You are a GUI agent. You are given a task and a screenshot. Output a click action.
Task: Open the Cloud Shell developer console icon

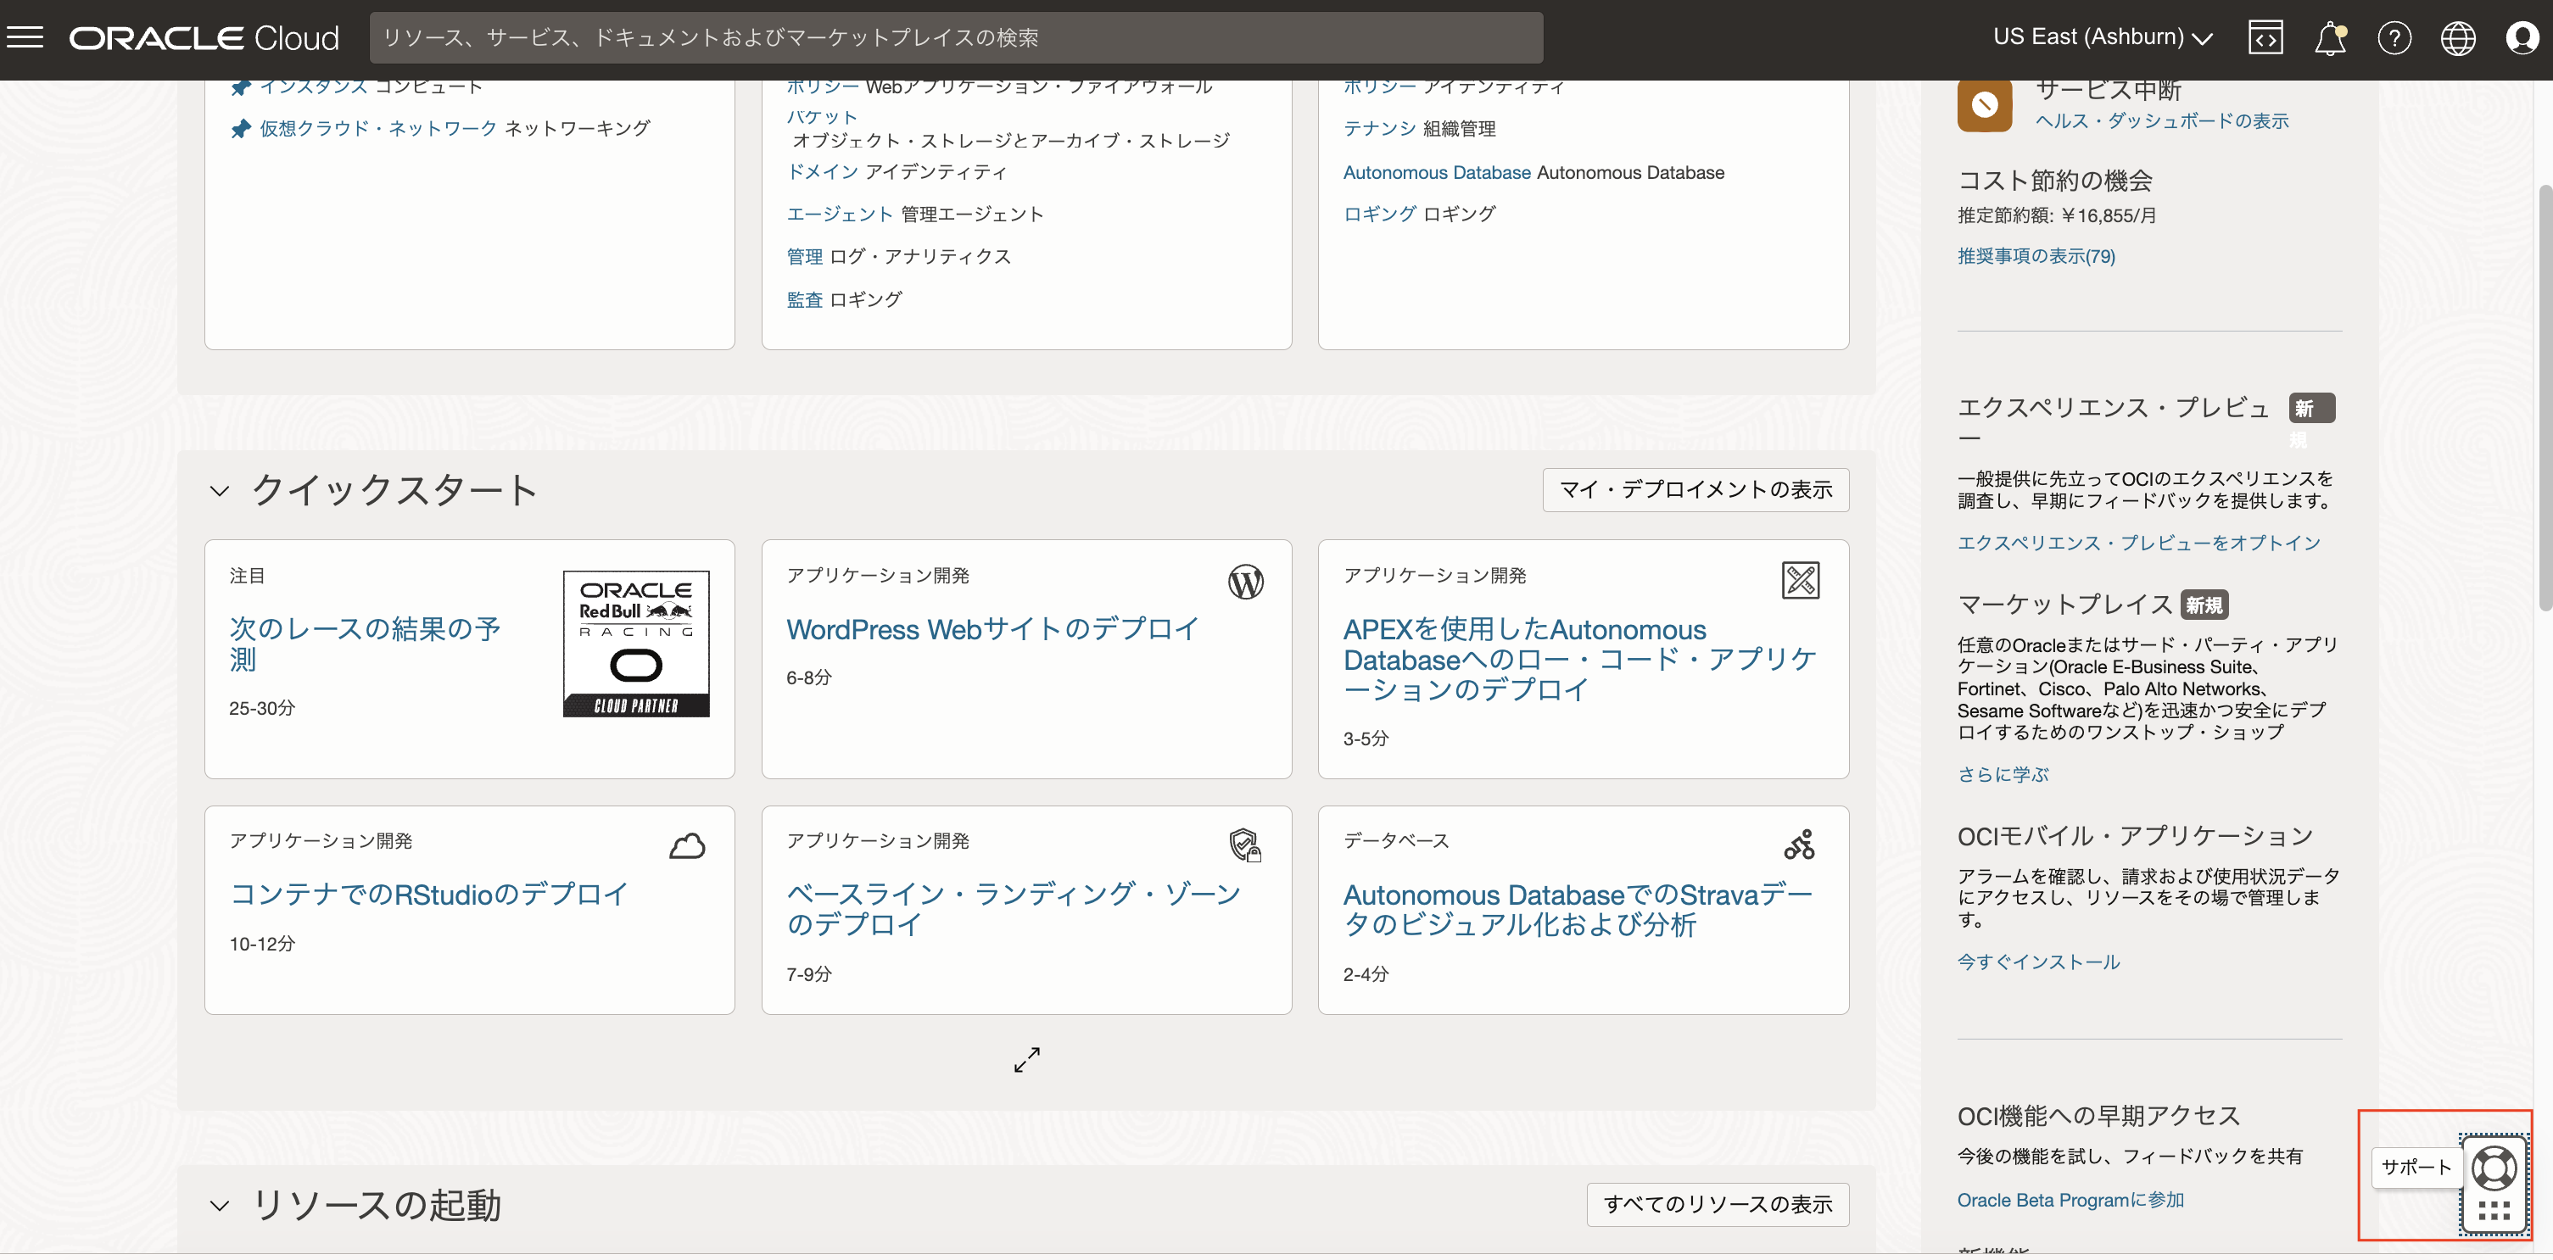[2266, 37]
